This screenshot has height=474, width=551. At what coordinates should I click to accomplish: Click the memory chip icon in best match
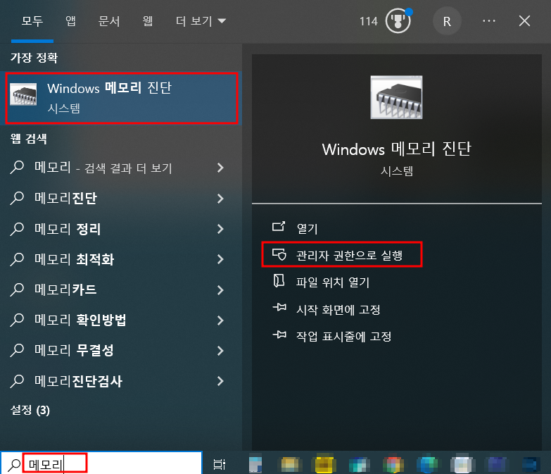point(23,94)
